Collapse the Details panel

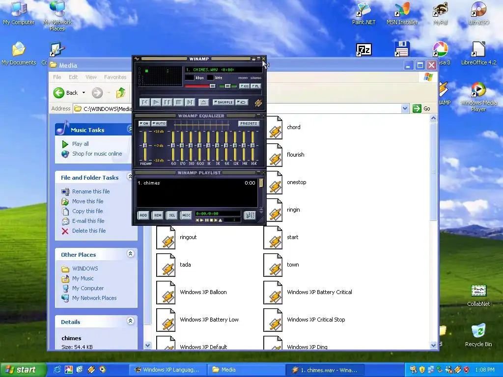(x=130, y=321)
